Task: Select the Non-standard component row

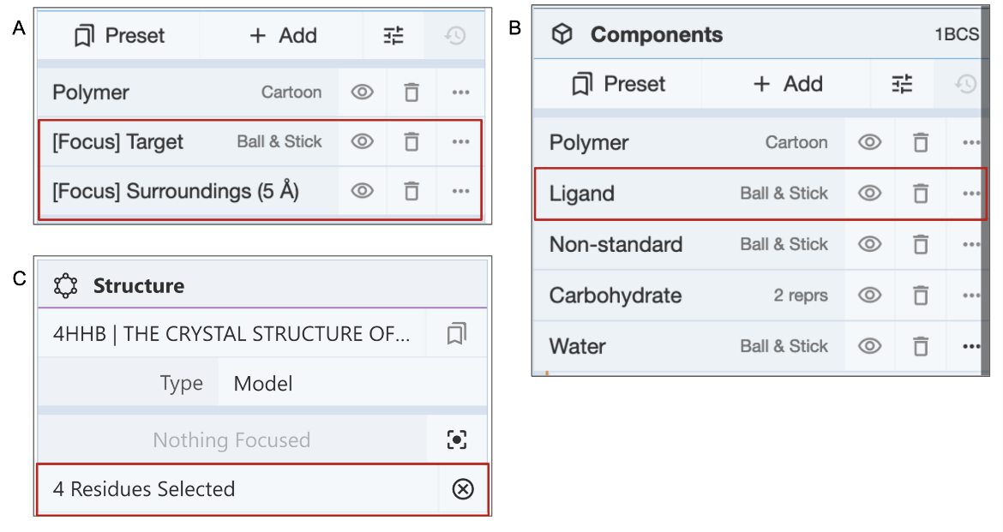Action: tap(616, 244)
